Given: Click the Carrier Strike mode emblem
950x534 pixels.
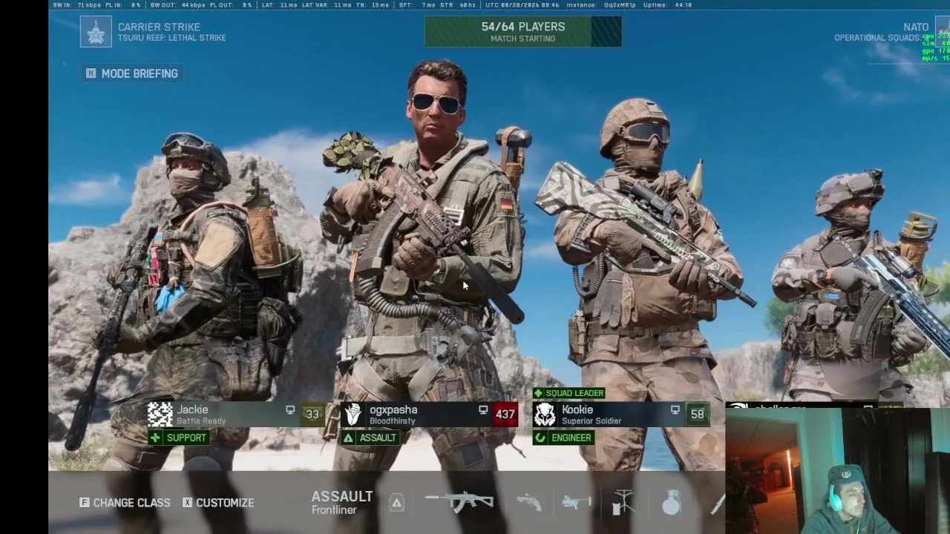Looking at the screenshot, I should coord(96,32).
